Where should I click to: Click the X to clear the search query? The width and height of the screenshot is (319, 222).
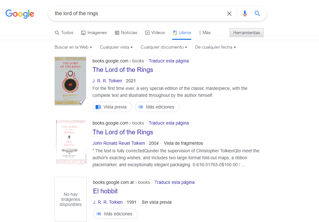point(229,14)
